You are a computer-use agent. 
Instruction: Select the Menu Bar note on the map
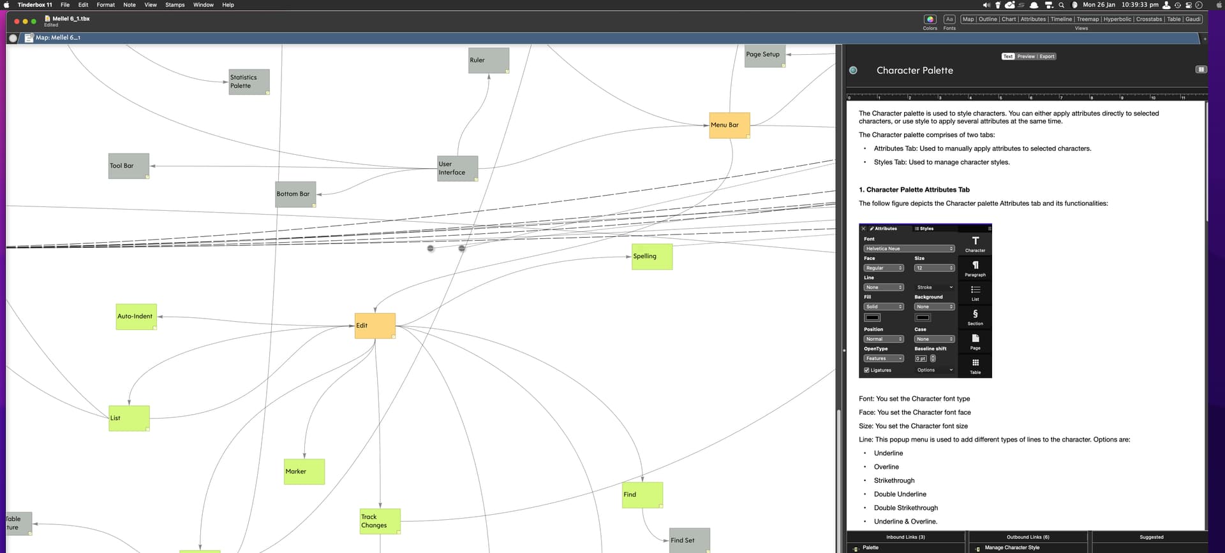(x=729, y=126)
